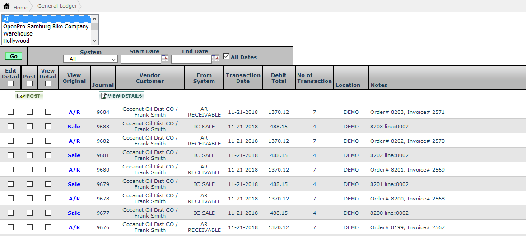
Task: Check the Edit Detail header checkbox
Action: (10, 83)
